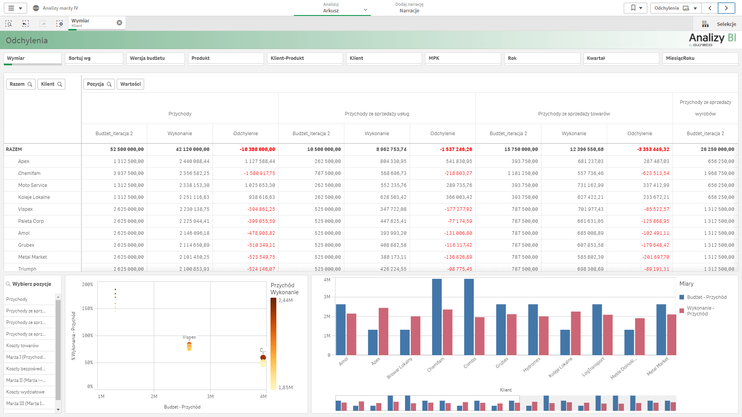Viewport: 742px width, 417px height.
Task: Remove the Wymiar Klient selection
Action: (x=119, y=23)
